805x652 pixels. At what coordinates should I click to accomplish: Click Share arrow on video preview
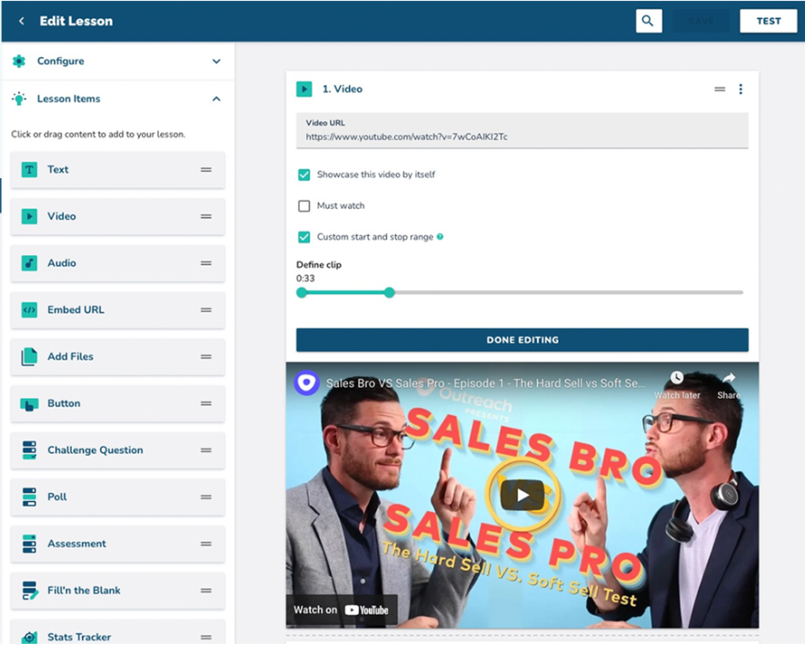tap(729, 379)
